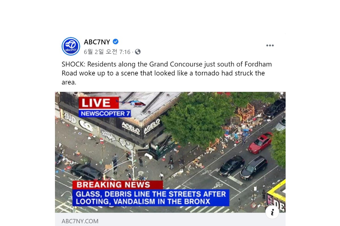The width and height of the screenshot is (340, 226).
Task: Click the caption text starting with SHOCK
Action: 167,73
